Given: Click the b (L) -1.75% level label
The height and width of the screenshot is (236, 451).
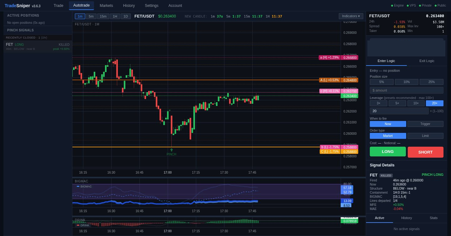Looking at the screenshot, I should click(330, 147).
